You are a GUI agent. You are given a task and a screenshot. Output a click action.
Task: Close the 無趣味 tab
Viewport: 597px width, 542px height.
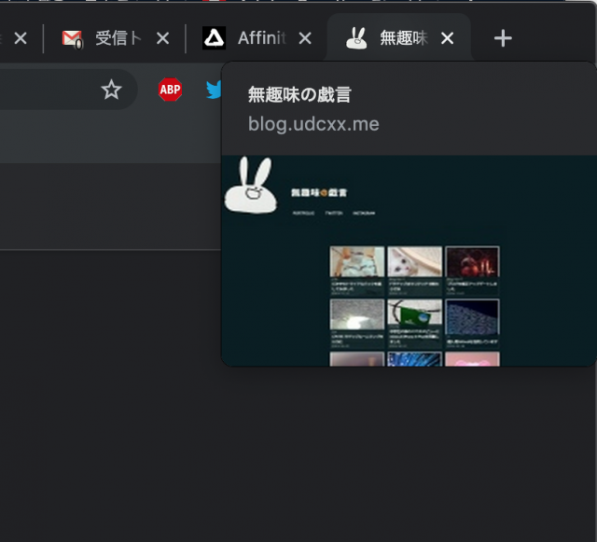[447, 38]
